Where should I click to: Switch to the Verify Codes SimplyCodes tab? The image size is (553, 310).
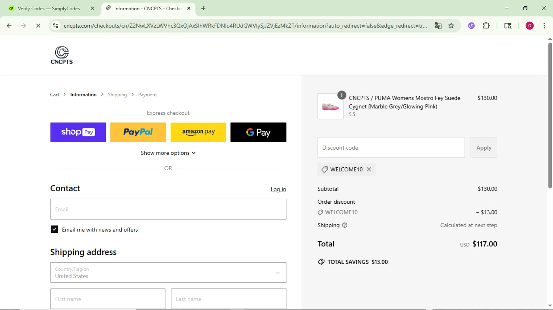pyautogui.click(x=49, y=8)
